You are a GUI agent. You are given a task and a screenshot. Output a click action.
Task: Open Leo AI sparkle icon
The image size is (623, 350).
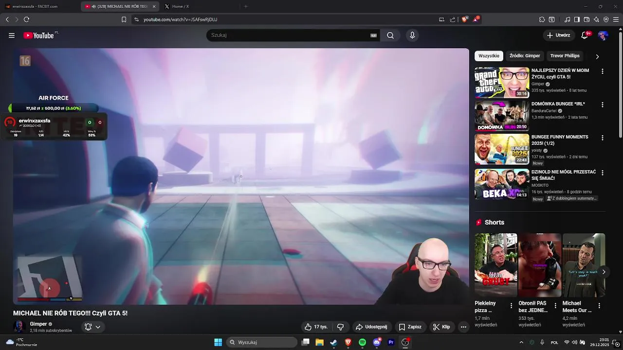tap(596, 19)
